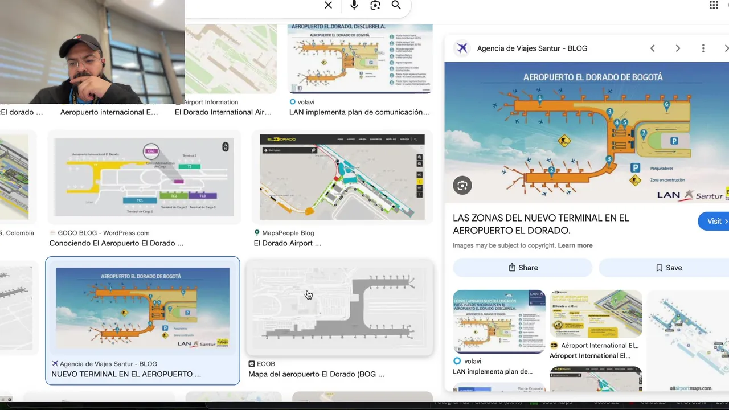The height and width of the screenshot is (410, 729).
Task: Open LAN implementa plan de comunicación result
Action: pos(359,112)
